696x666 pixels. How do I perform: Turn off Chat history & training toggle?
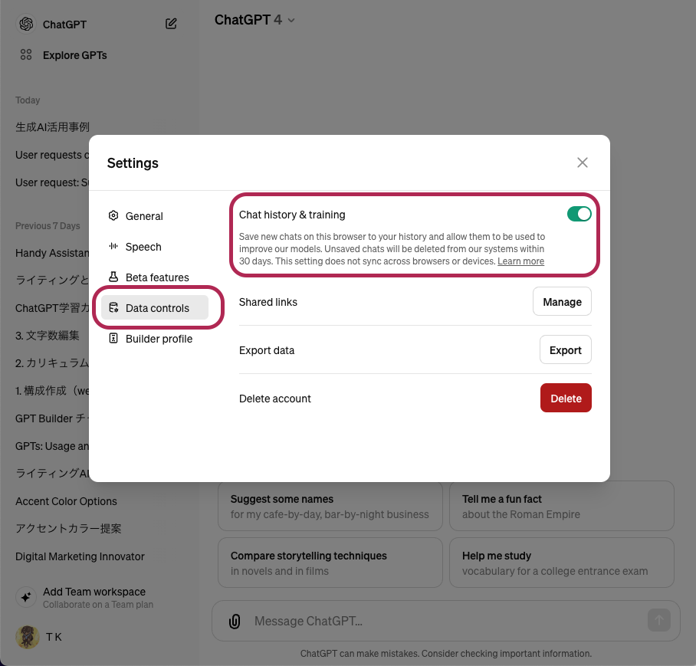pos(579,214)
